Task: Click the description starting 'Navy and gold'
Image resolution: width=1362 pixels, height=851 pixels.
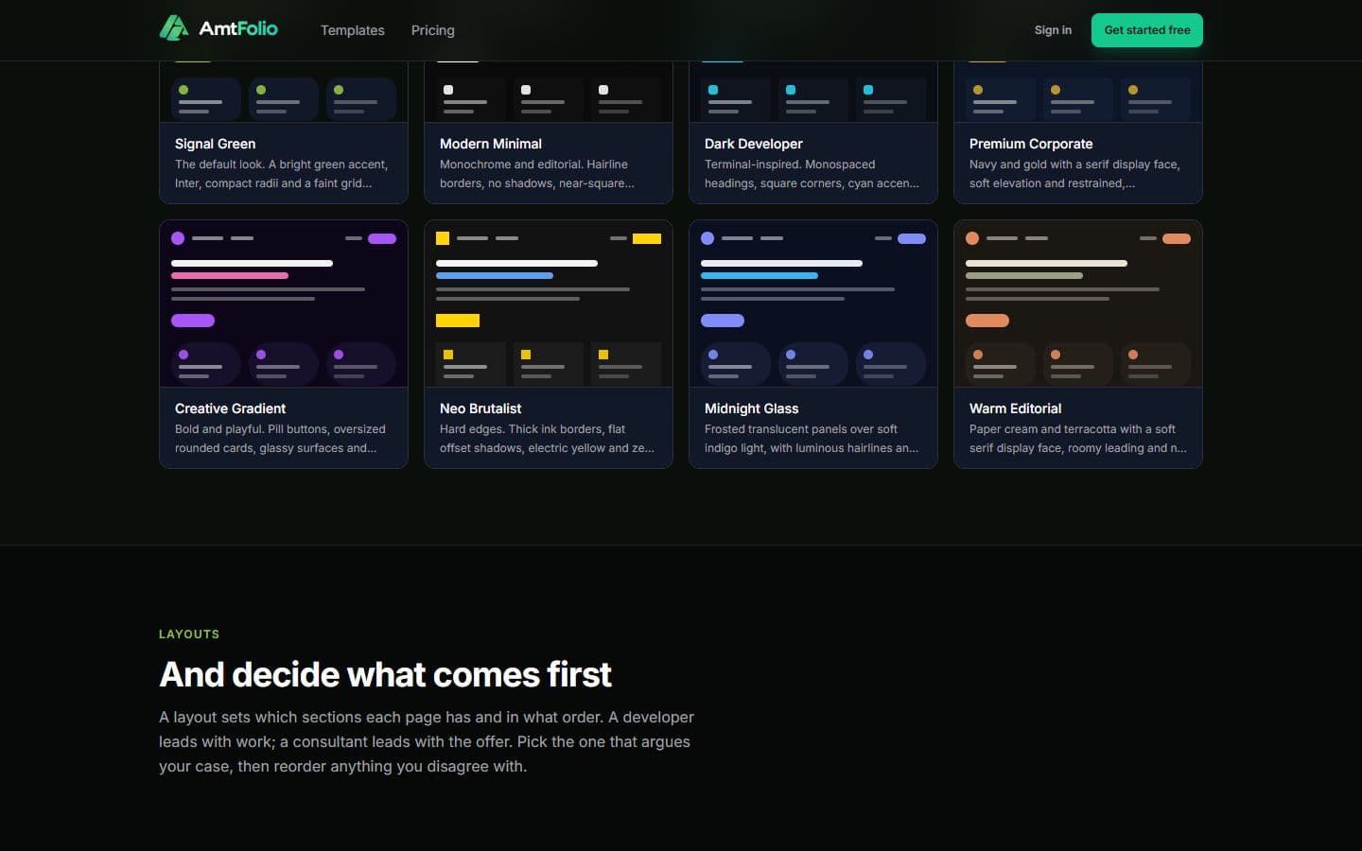Action: click(x=1074, y=174)
